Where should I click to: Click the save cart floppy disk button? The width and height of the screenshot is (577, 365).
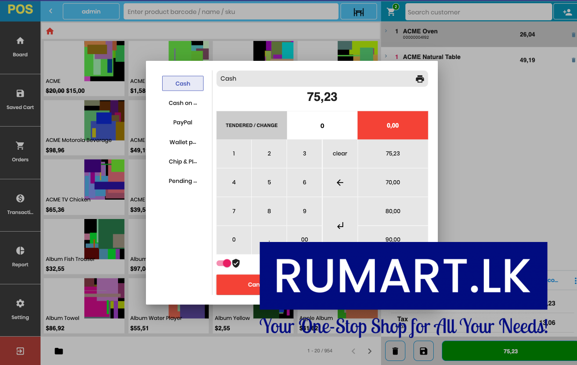pos(423,351)
